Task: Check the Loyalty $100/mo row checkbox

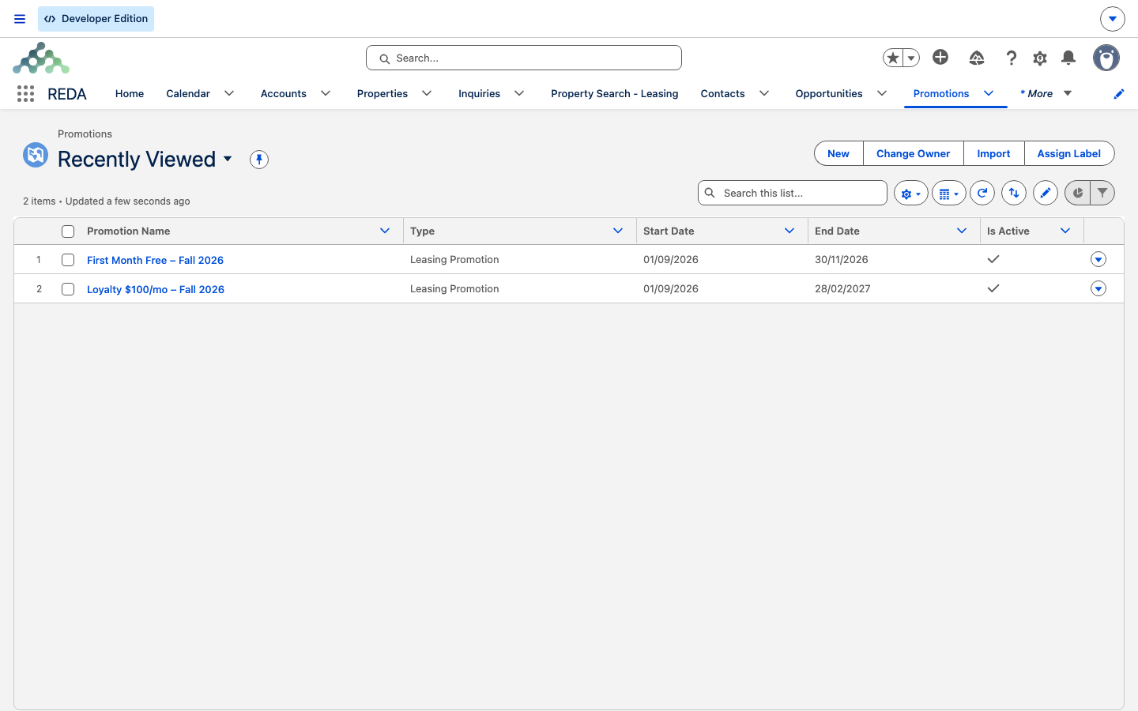Action: (x=68, y=289)
